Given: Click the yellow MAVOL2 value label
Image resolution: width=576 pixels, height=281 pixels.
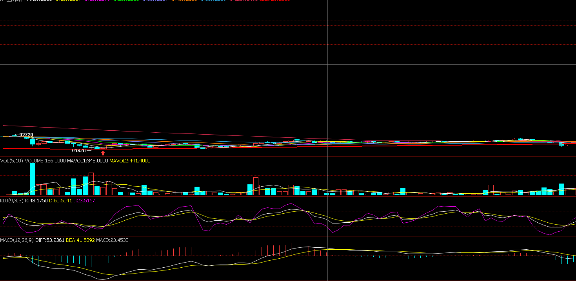Looking at the screenshot, I should [x=130, y=161].
